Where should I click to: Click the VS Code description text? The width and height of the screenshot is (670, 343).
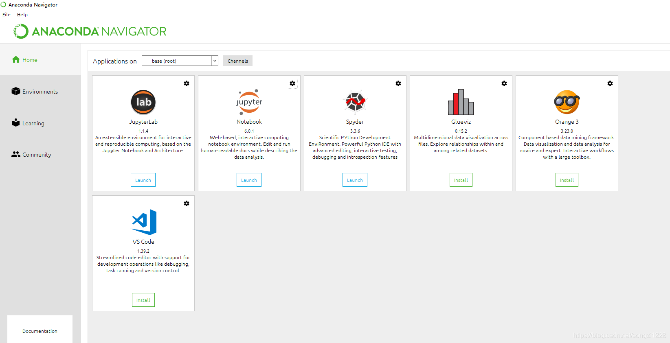pyautogui.click(x=143, y=264)
